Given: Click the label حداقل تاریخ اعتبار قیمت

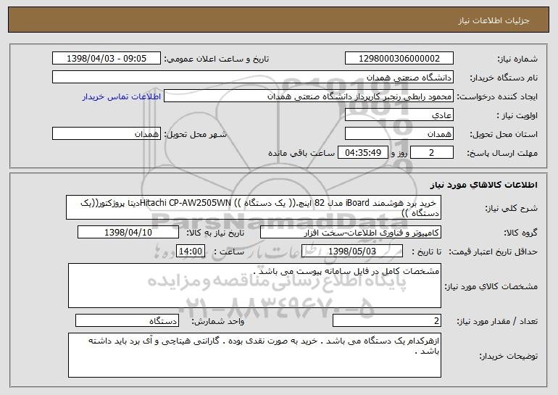Looking at the screenshot, I should pos(494,252).
